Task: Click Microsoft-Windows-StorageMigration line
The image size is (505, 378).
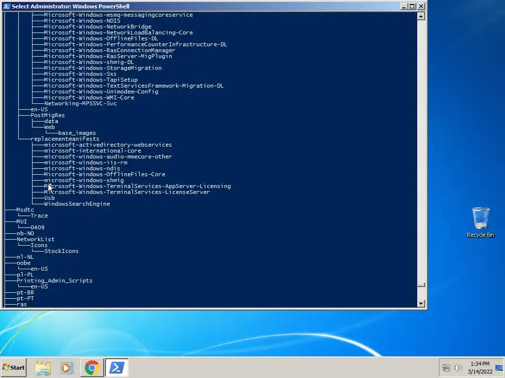Action: click(103, 68)
